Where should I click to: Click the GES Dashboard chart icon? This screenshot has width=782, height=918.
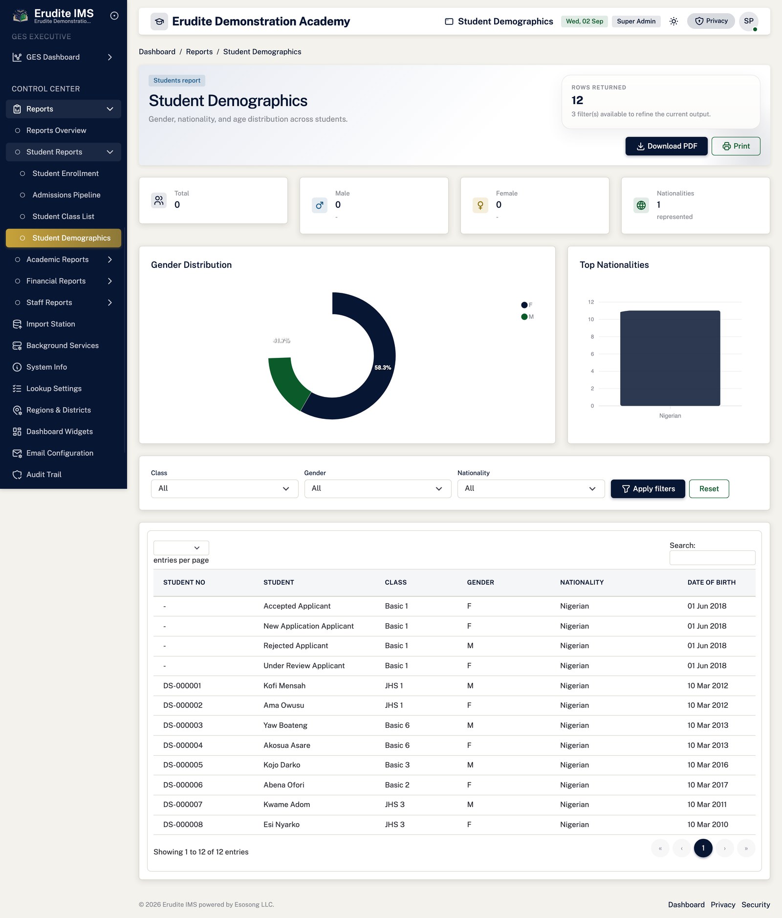tap(17, 57)
